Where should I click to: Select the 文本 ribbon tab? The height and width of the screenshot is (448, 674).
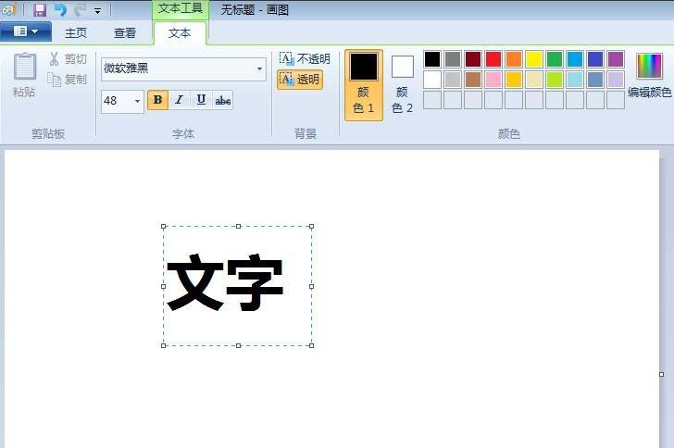[180, 33]
